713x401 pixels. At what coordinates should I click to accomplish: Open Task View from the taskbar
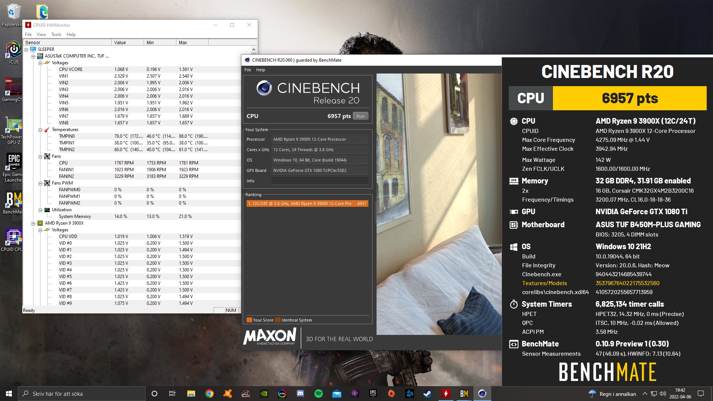point(172,394)
